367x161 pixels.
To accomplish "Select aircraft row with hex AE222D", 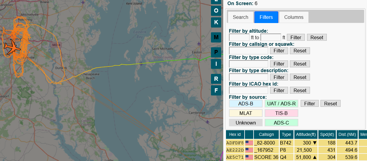I will (296, 150).
